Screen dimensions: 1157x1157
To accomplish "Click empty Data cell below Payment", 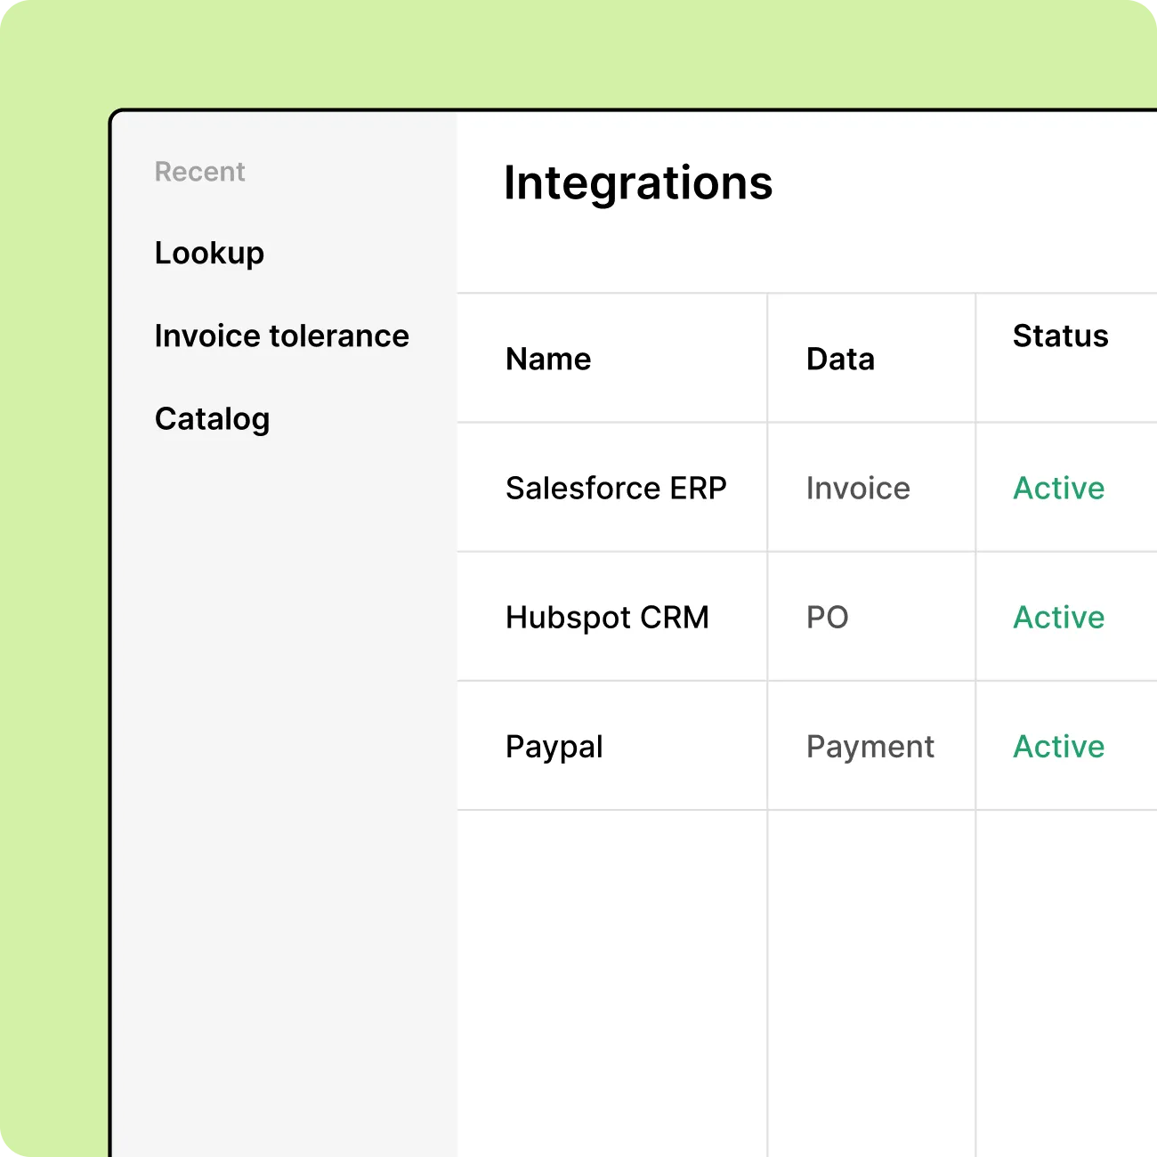I will [871, 983].
